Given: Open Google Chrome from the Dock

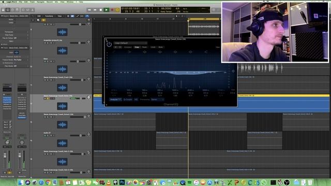Looking at the screenshot, I should [48, 182].
